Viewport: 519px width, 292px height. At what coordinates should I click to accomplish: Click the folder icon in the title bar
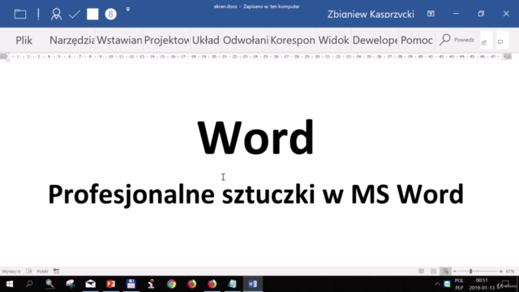click(20, 14)
